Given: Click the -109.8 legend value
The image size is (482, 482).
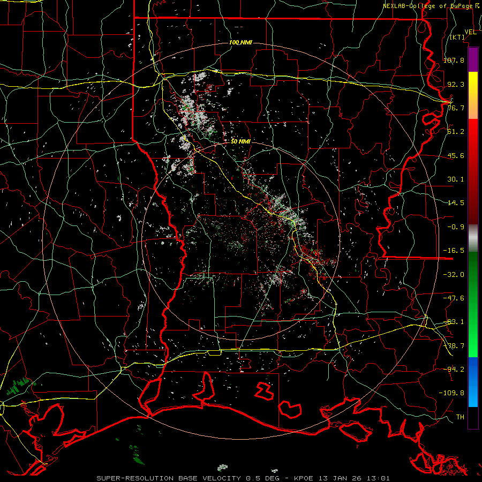Looking at the screenshot, I should (451, 393).
